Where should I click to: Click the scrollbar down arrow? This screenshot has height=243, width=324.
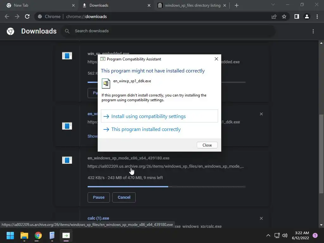[x=321, y=225]
